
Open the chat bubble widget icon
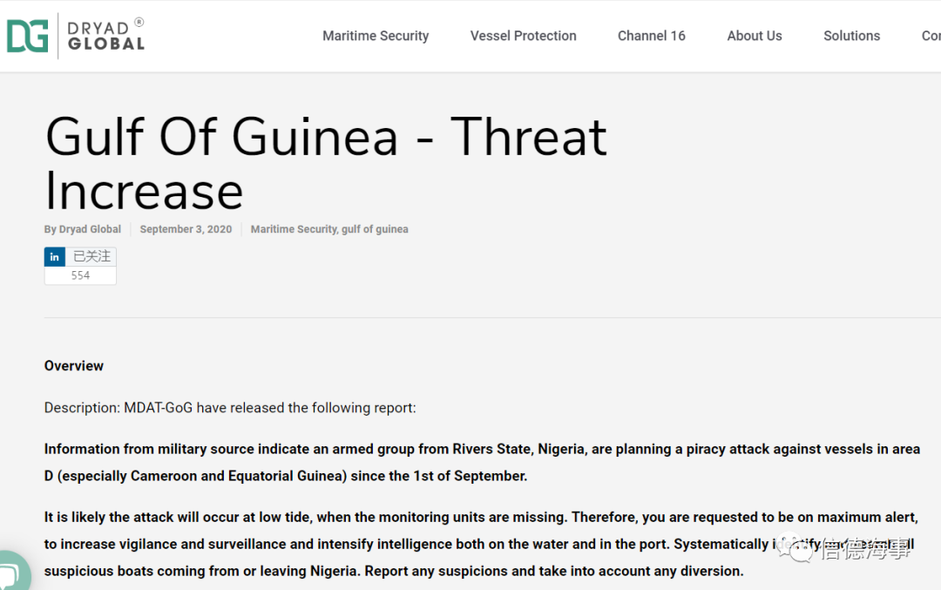10,573
